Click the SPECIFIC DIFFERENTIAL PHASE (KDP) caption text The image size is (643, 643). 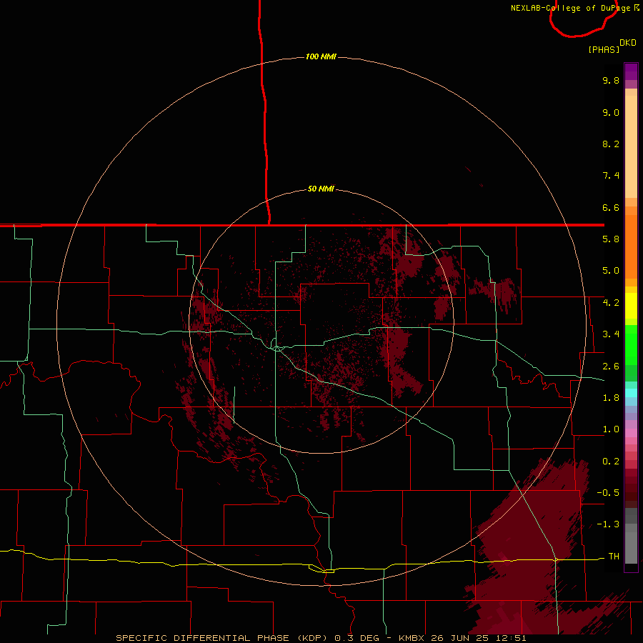coord(221,638)
